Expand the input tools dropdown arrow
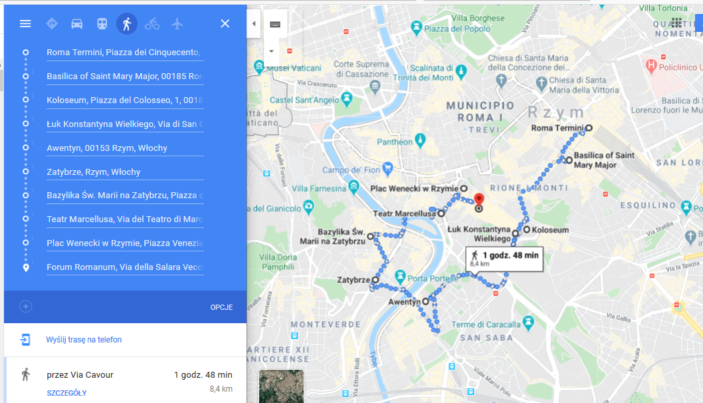This screenshot has width=703, height=403. coord(271,51)
